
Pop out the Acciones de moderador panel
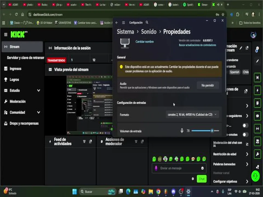142,141
